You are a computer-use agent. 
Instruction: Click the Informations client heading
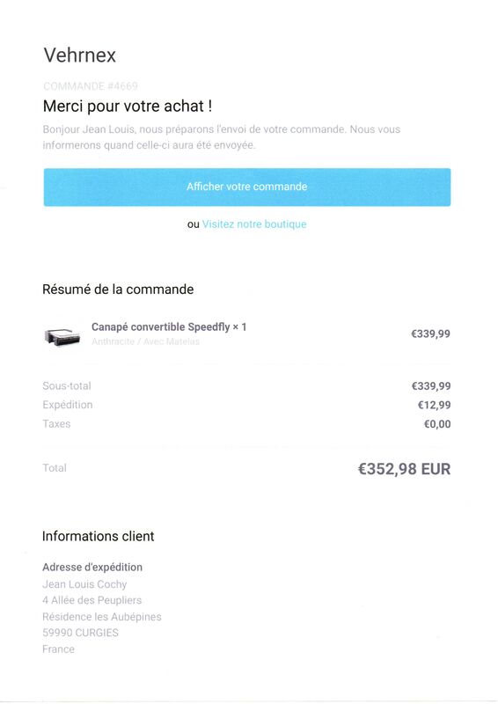98,536
